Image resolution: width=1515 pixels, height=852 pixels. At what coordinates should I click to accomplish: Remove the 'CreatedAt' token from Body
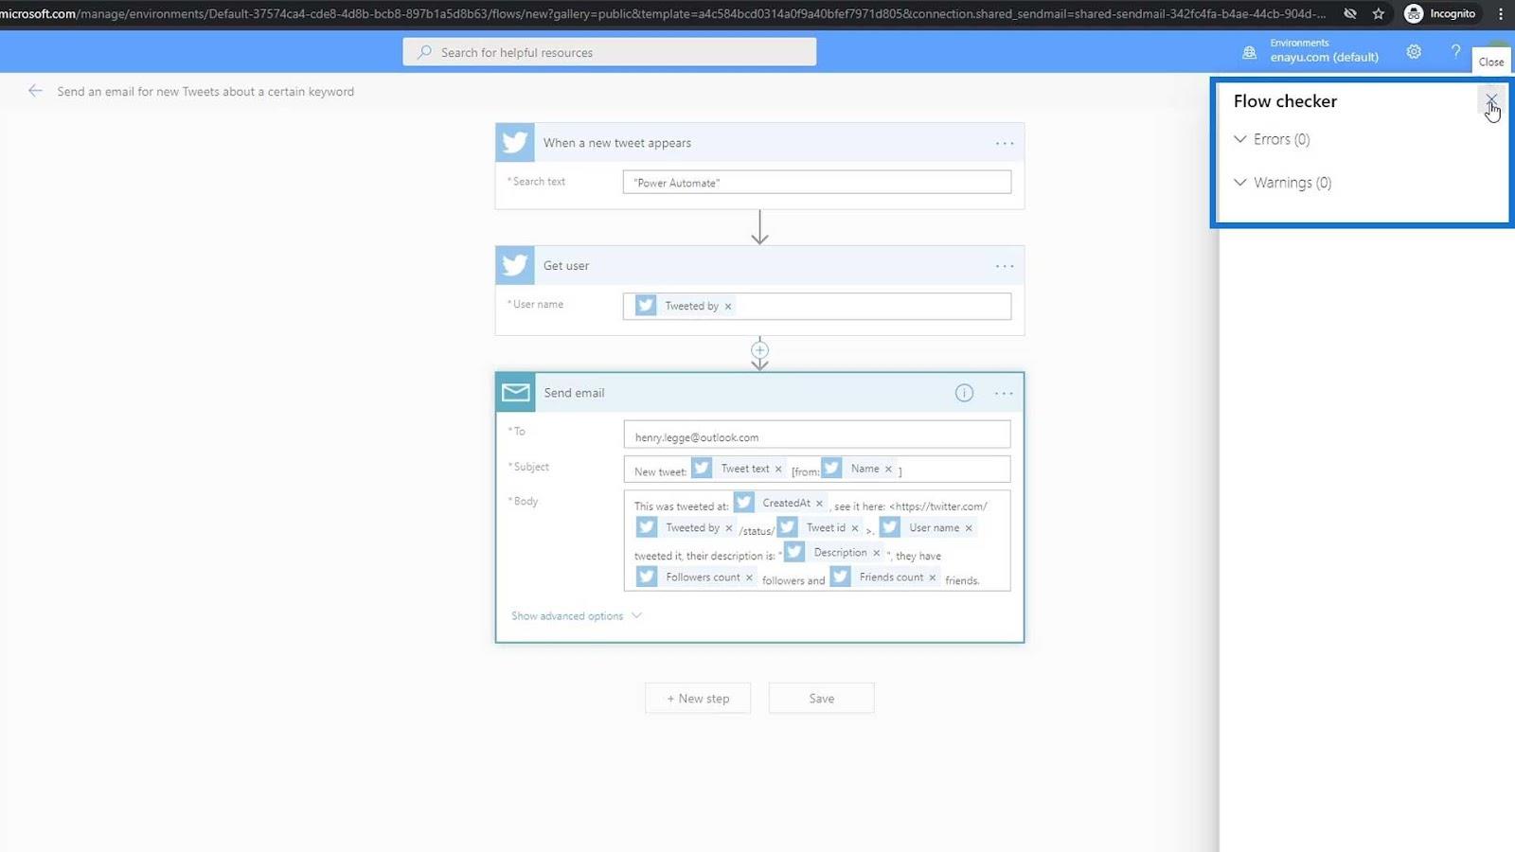819,504
